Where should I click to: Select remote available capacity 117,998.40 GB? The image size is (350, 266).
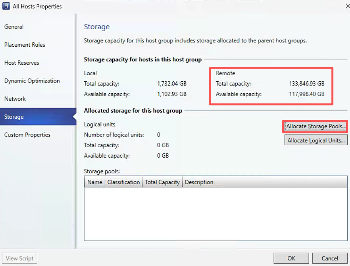[x=307, y=94]
